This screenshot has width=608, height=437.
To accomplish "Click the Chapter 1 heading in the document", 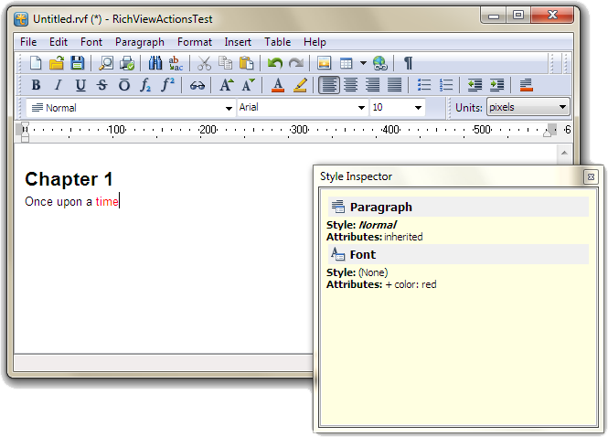I will (69, 179).
